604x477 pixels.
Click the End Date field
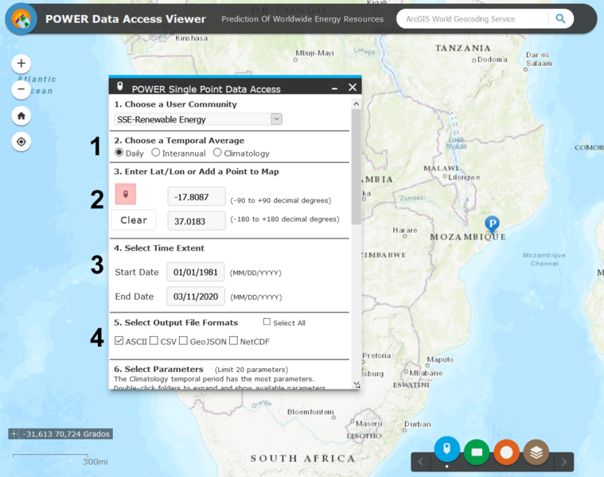[196, 297]
